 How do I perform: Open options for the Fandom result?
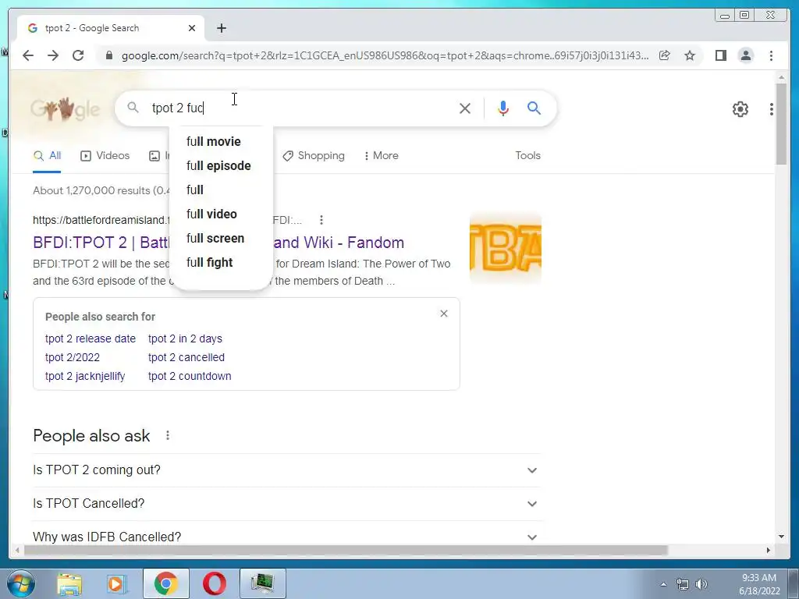321,220
